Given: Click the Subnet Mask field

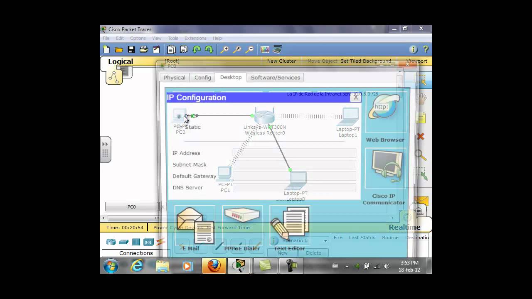Looking at the screenshot, I should pos(295,165).
